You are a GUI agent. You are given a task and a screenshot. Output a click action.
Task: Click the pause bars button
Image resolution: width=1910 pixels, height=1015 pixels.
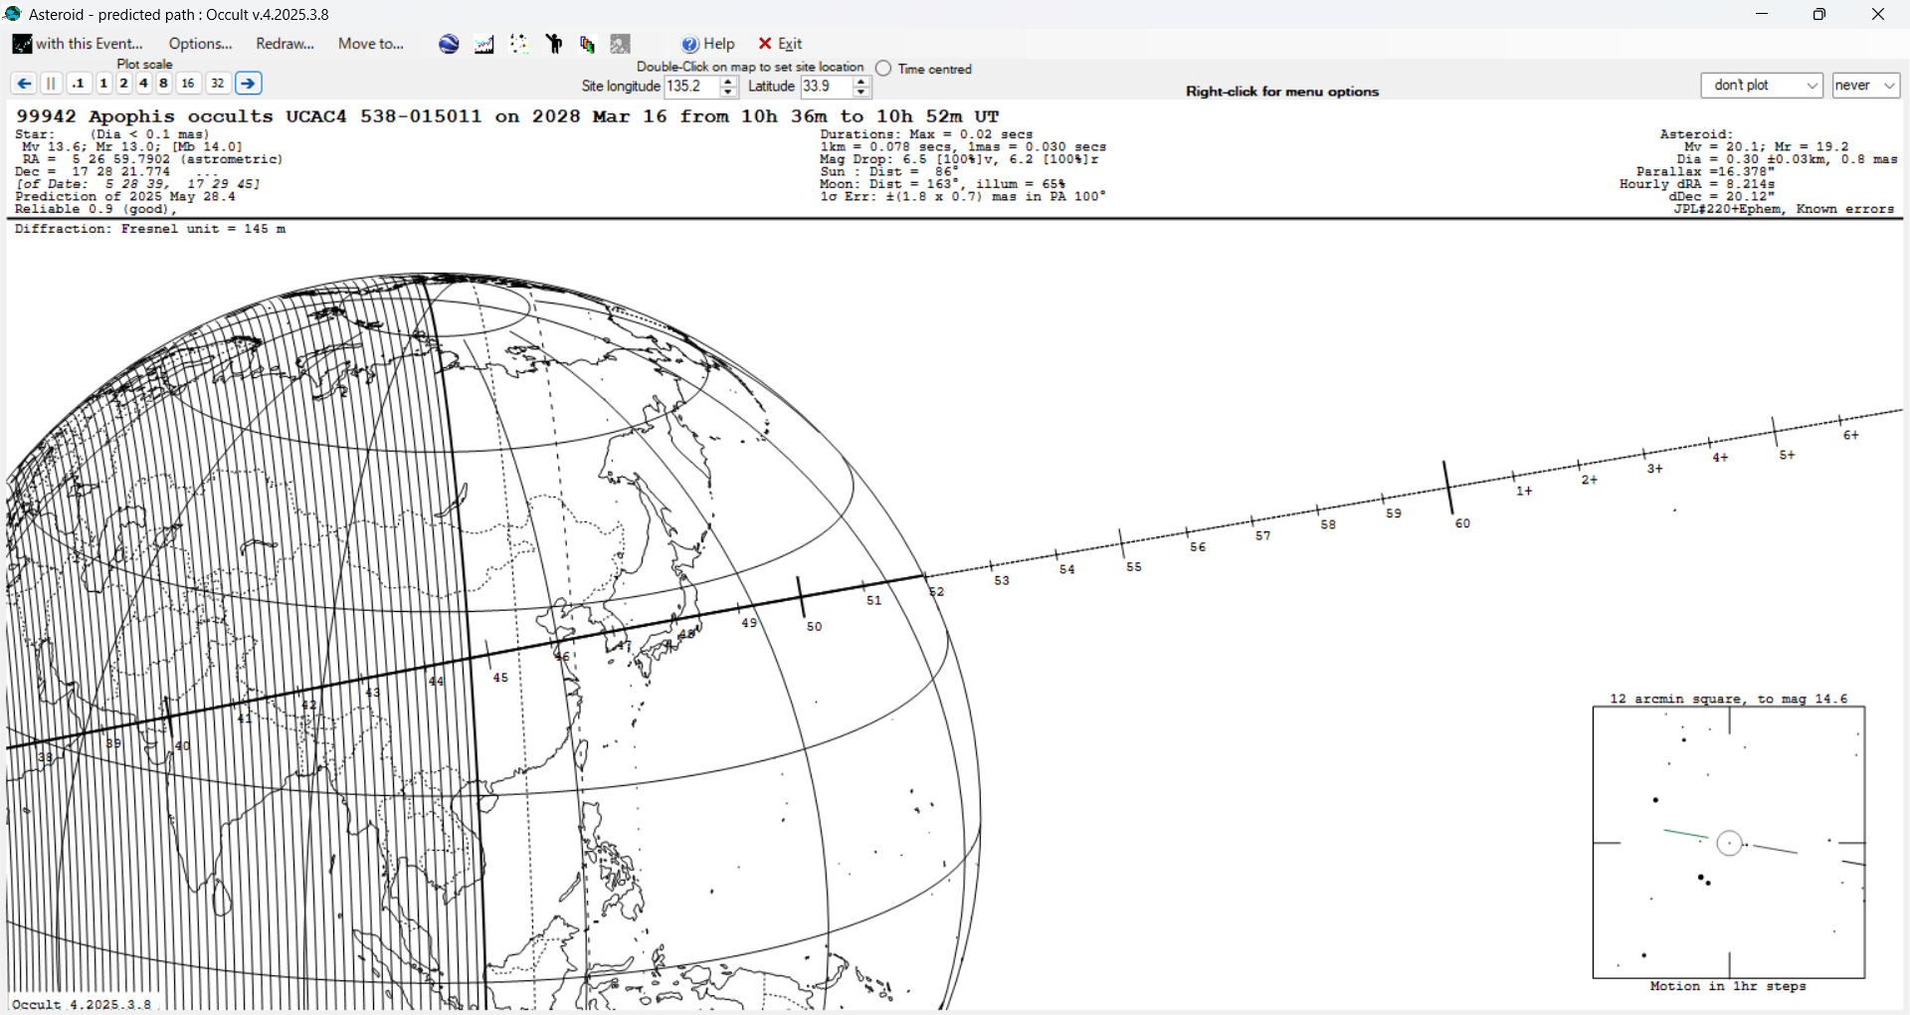(x=52, y=84)
